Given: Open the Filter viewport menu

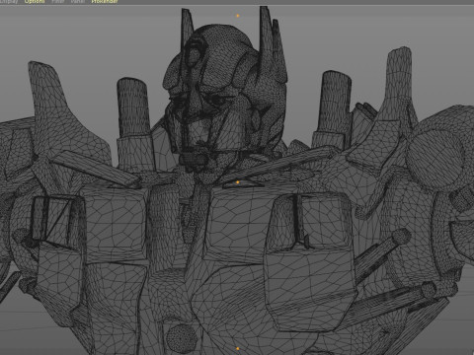Looking at the screenshot, I should pos(58,1).
